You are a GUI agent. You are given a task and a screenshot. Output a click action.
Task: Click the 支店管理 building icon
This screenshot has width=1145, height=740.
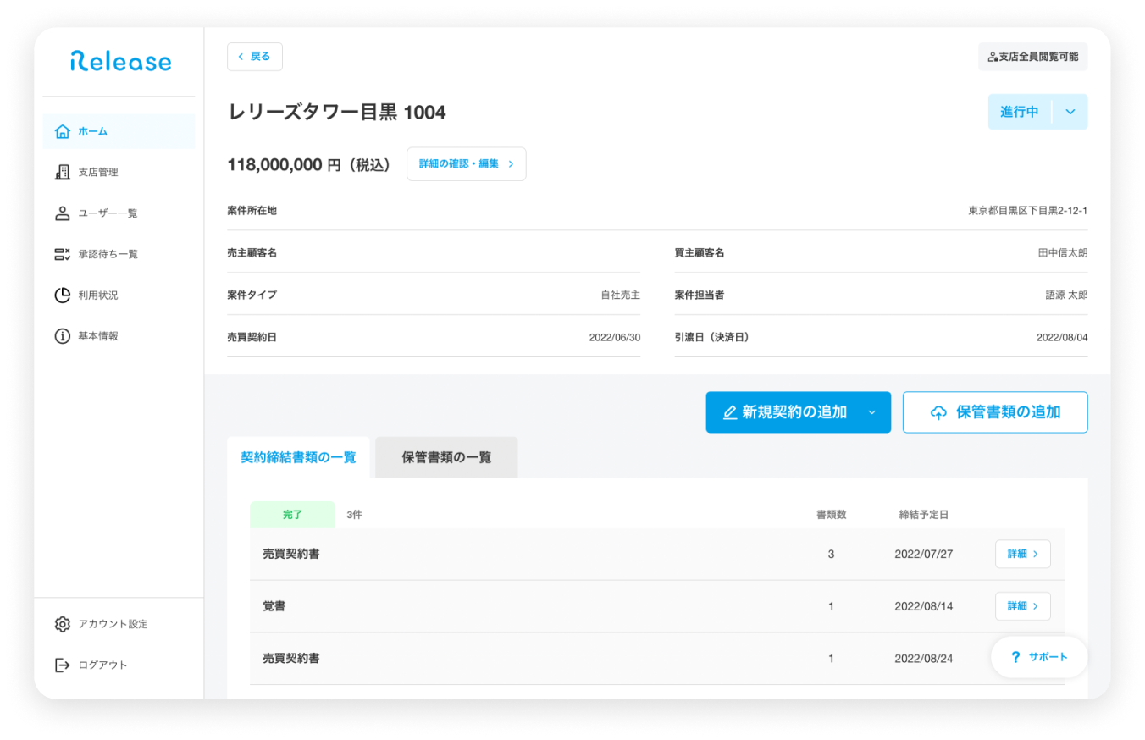pyautogui.click(x=62, y=172)
